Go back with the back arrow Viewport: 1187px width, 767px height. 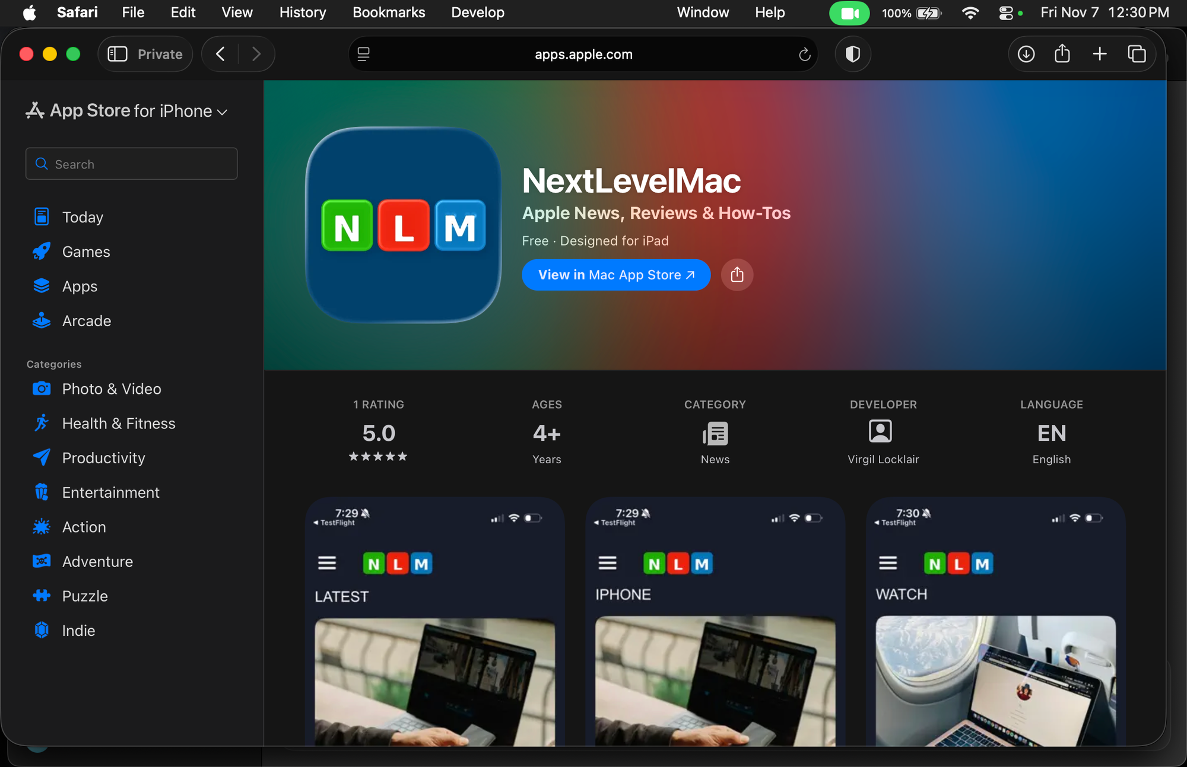click(220, 54)
